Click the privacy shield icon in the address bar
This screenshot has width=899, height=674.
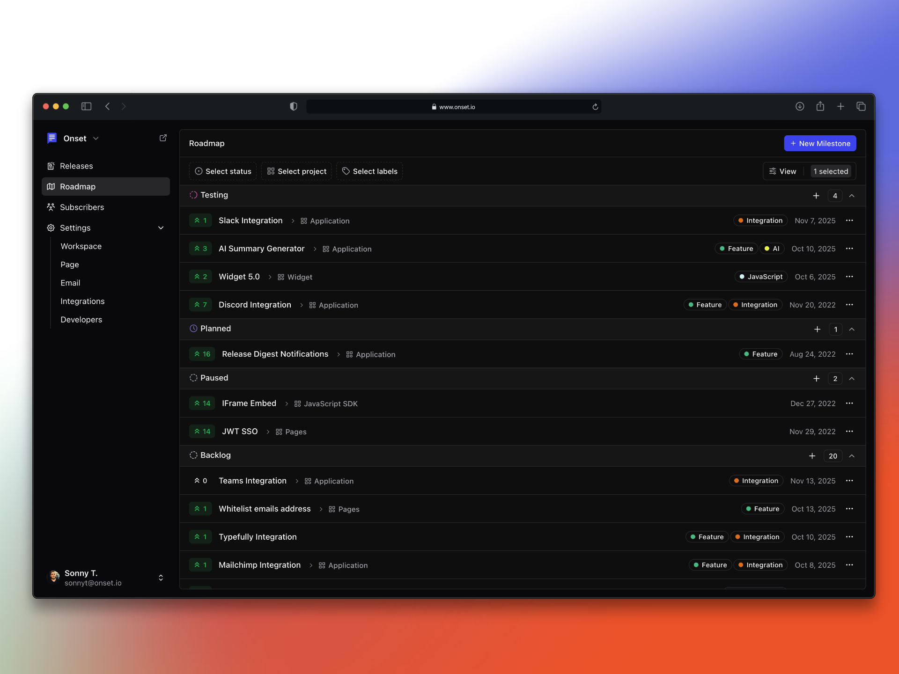(x=293, y=106)
